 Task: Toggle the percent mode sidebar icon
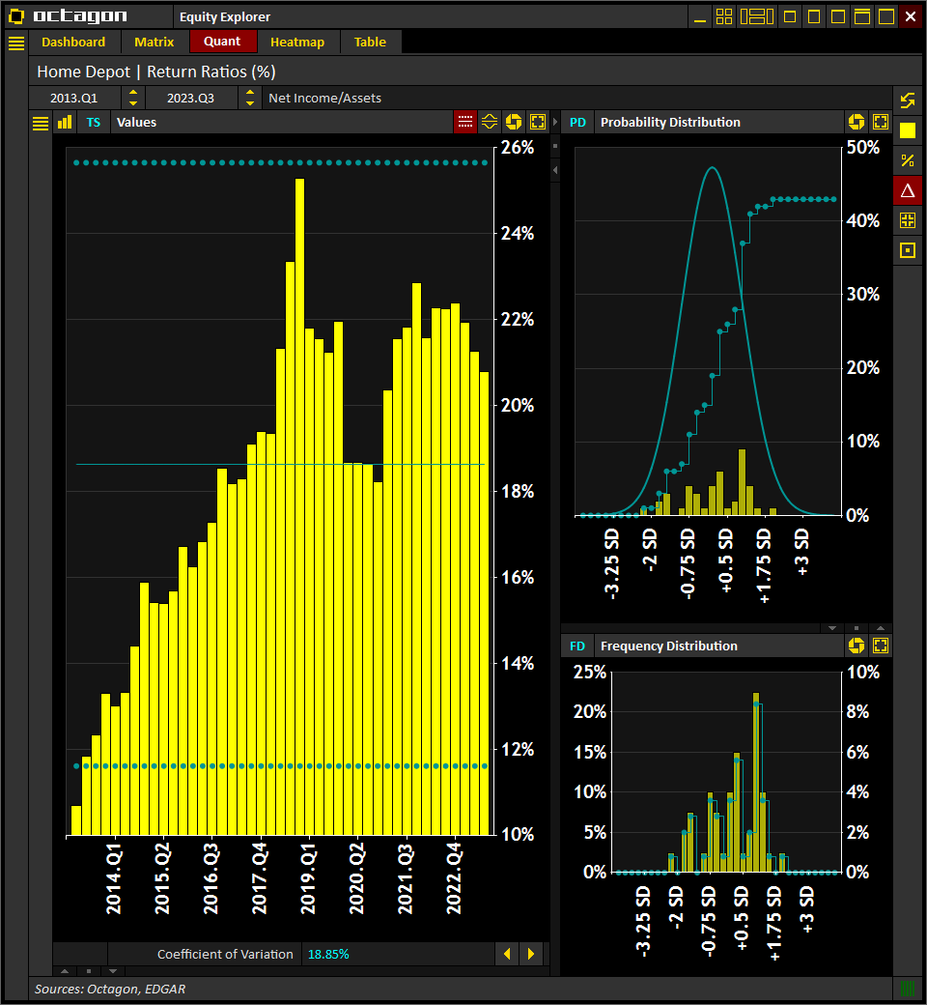point(908,160)
